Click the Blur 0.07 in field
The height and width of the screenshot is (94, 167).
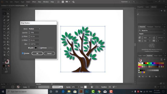34,44
